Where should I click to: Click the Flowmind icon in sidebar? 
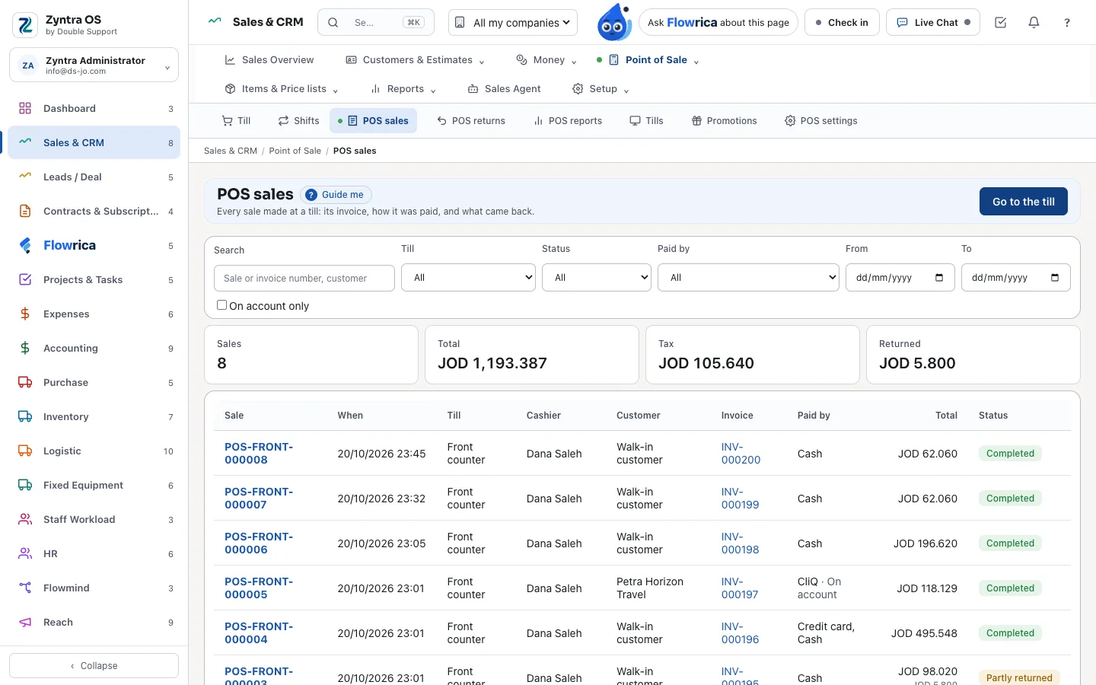tap(25, 588)
